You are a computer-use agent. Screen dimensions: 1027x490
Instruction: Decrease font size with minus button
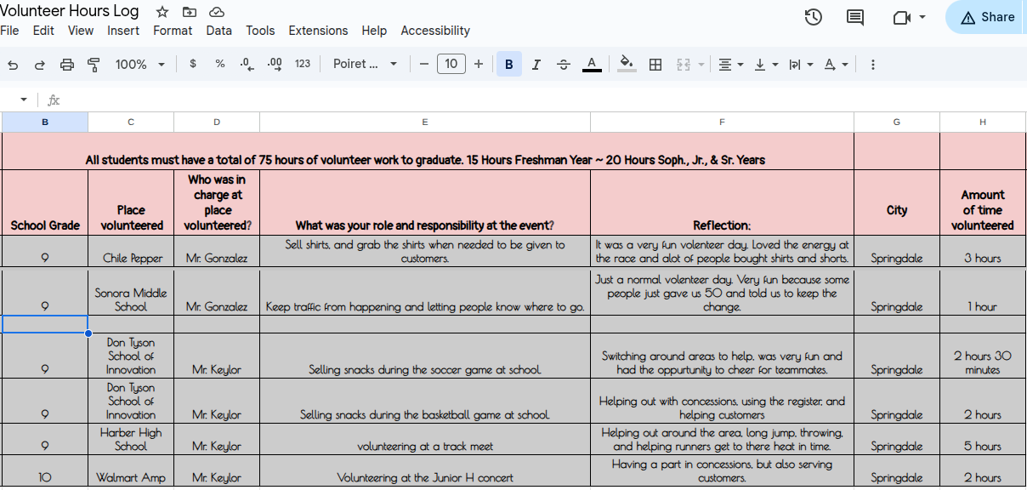[423, 64]
